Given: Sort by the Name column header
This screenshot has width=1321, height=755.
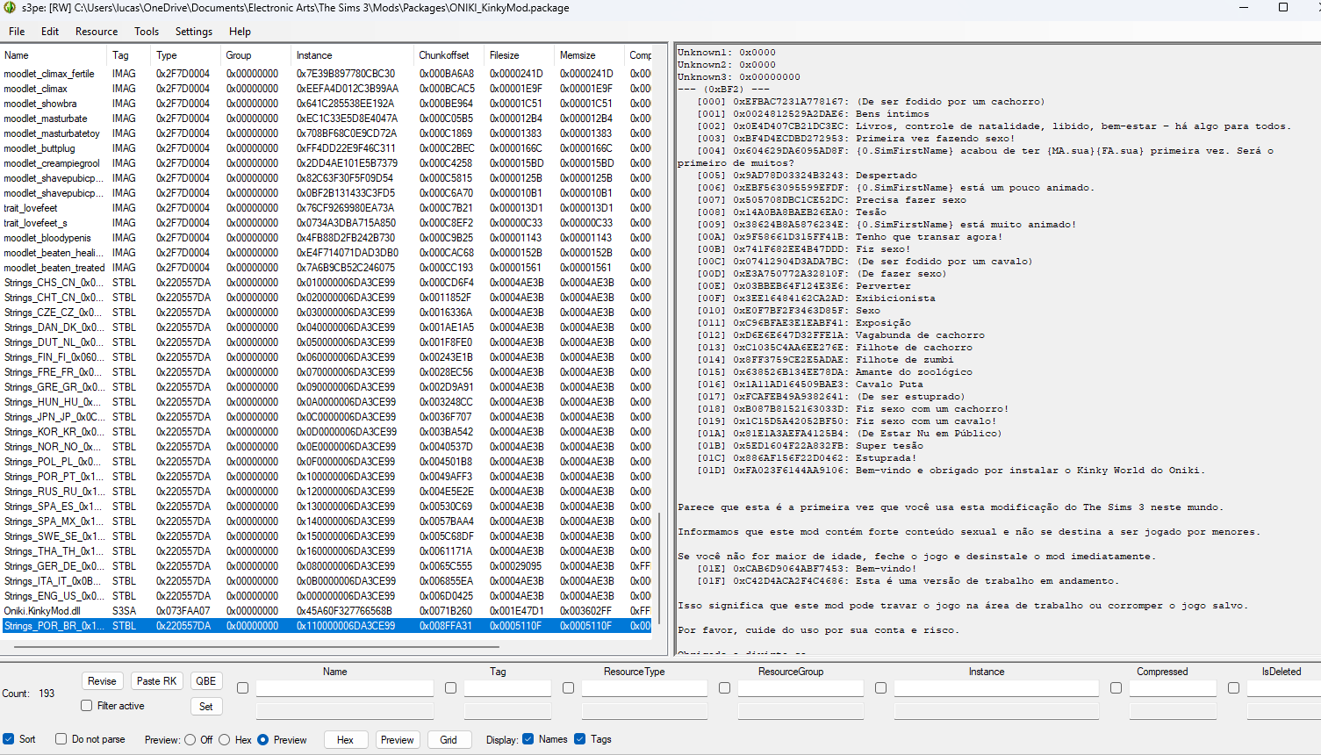Looking at the screenshot, I should (x=54, y=55).
